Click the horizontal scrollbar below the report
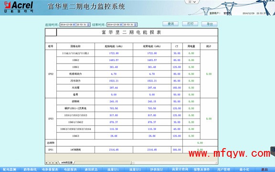The image size is (275, 172). (175, 163)
